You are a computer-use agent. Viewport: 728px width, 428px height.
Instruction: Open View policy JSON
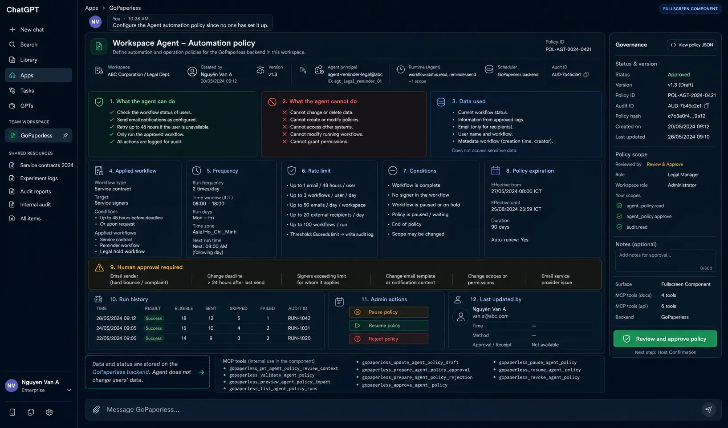coord(691,45)
